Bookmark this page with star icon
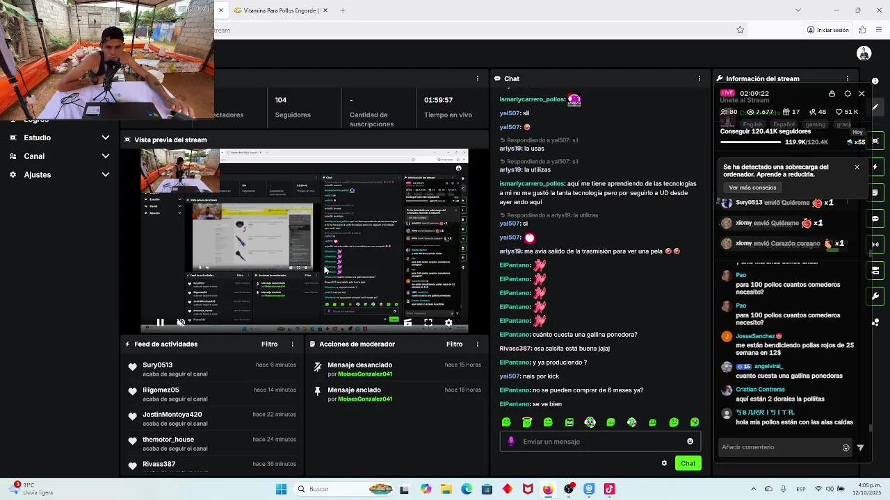The width and height of the screenshot is (890, 500). pyautogui.click(x=740, y=30)
